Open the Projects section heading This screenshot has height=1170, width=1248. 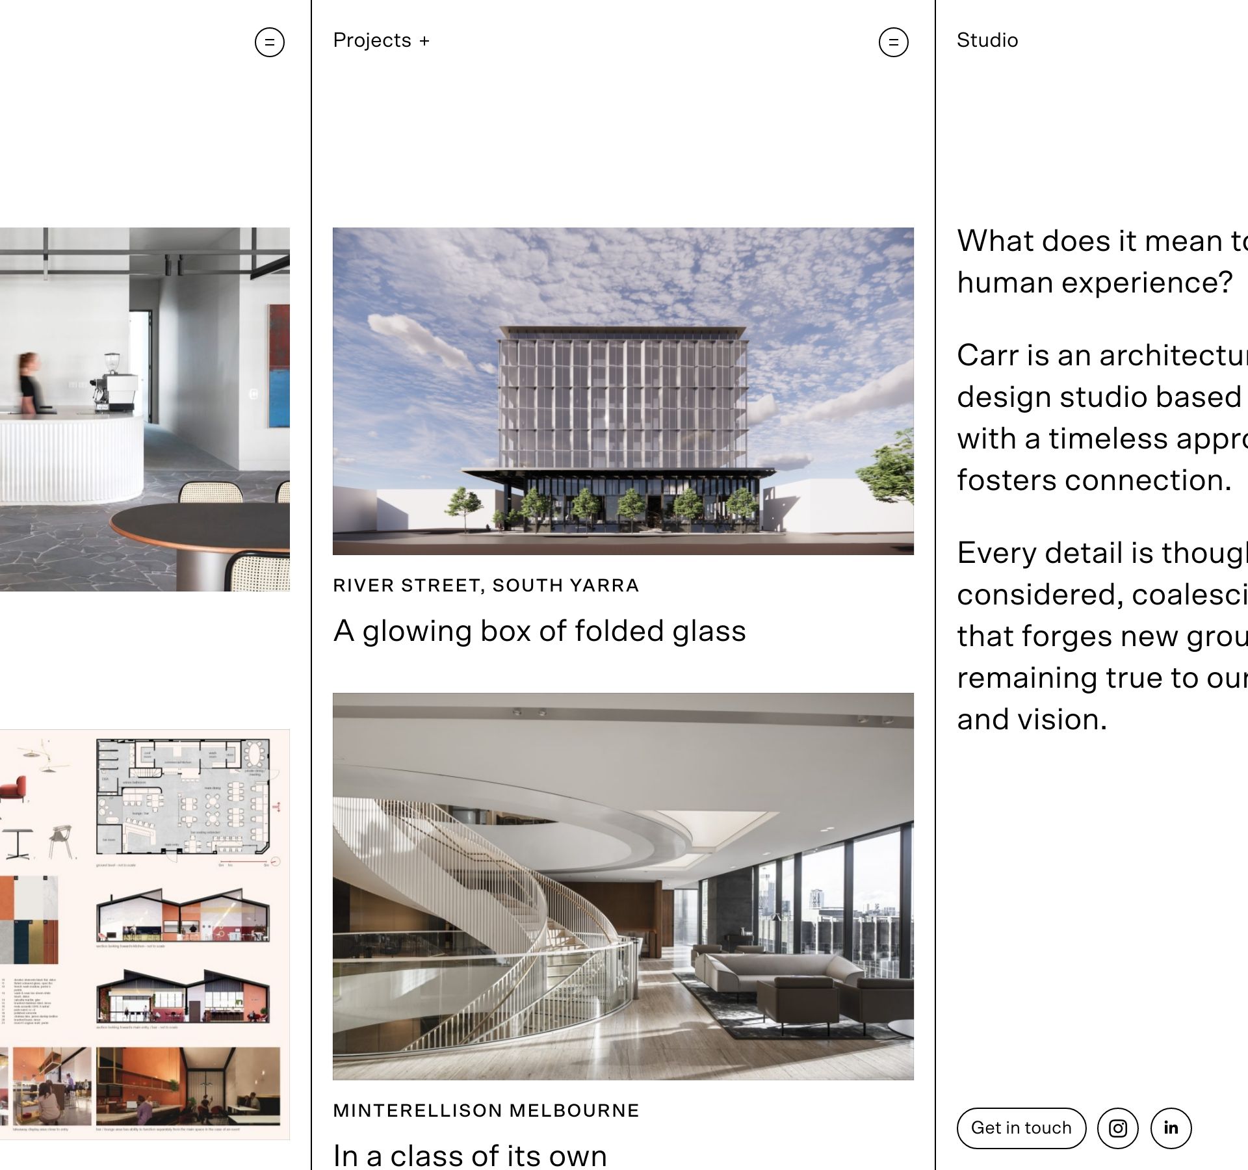click(372, 40)
